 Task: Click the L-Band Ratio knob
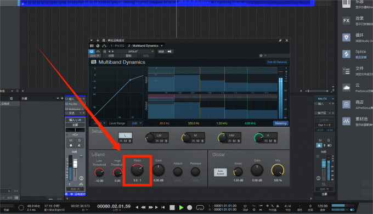(137, 170)
